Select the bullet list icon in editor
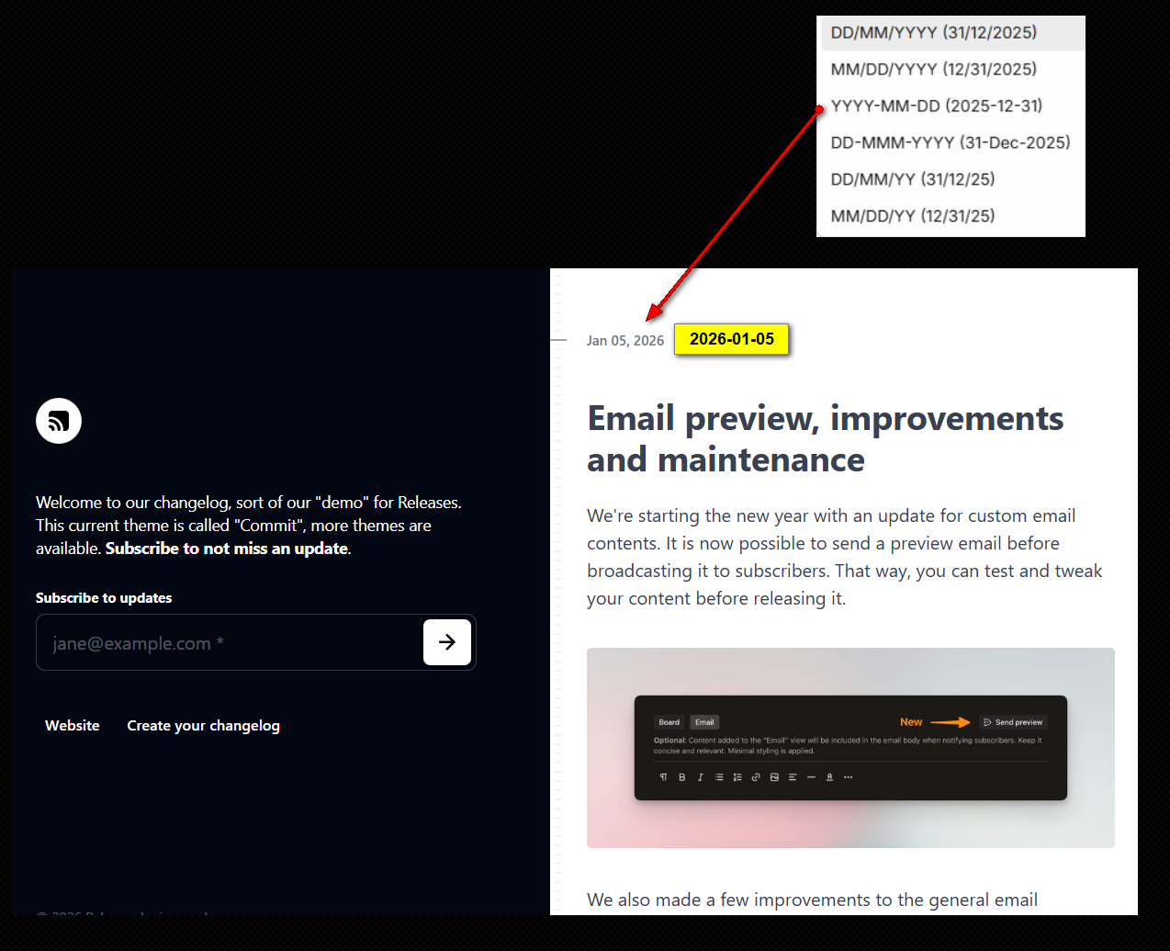The width and height of the screenshot is (1170, 951). (719, 777)
